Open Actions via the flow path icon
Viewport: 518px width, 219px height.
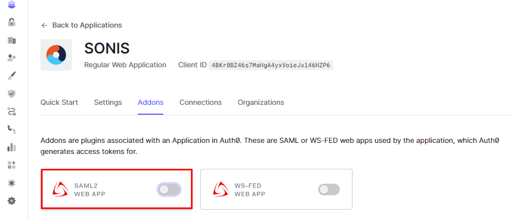pos(12,111)
